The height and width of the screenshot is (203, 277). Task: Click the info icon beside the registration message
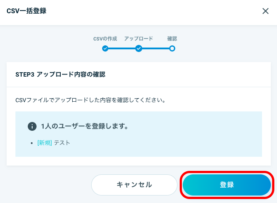[x=32, y=126]
